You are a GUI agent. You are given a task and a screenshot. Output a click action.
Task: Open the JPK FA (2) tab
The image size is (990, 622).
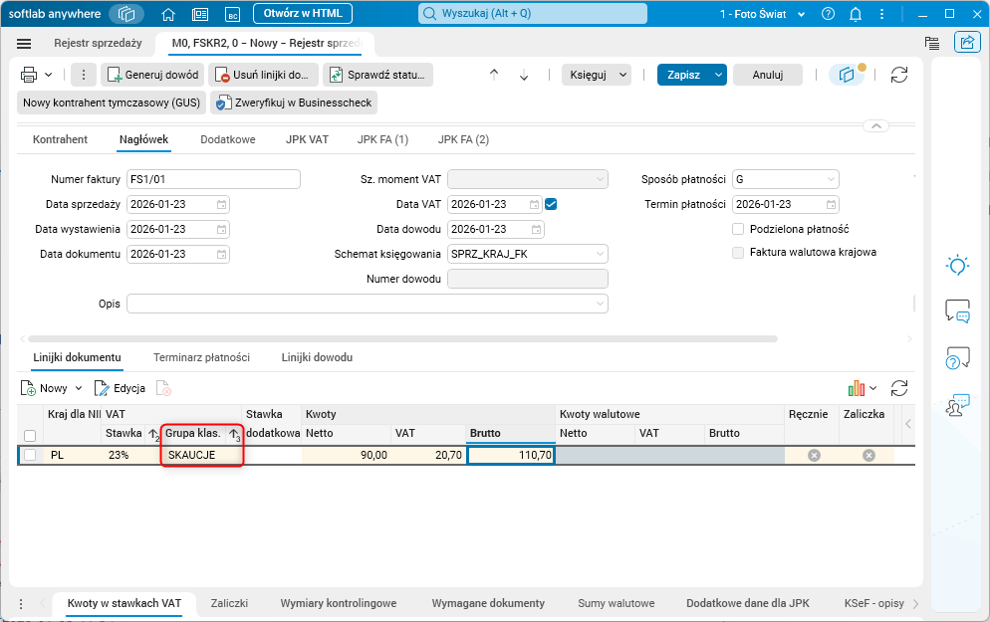pyautogui.click(x=463, y=139)
